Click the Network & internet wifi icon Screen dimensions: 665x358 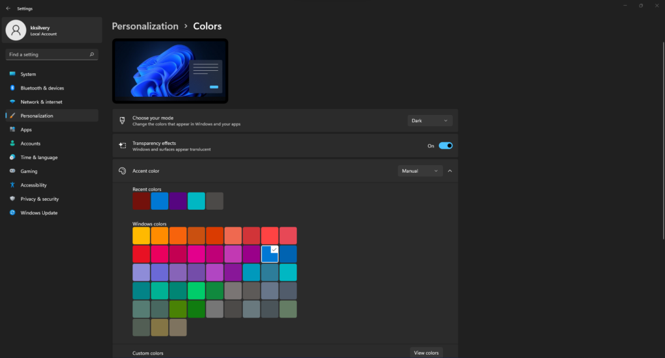(12, 102)
